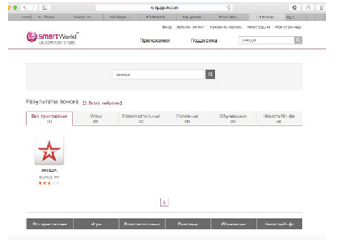Open the Звезда red star app icon
Viewport: 341px width, 250px height.
(x=49, y=151)
